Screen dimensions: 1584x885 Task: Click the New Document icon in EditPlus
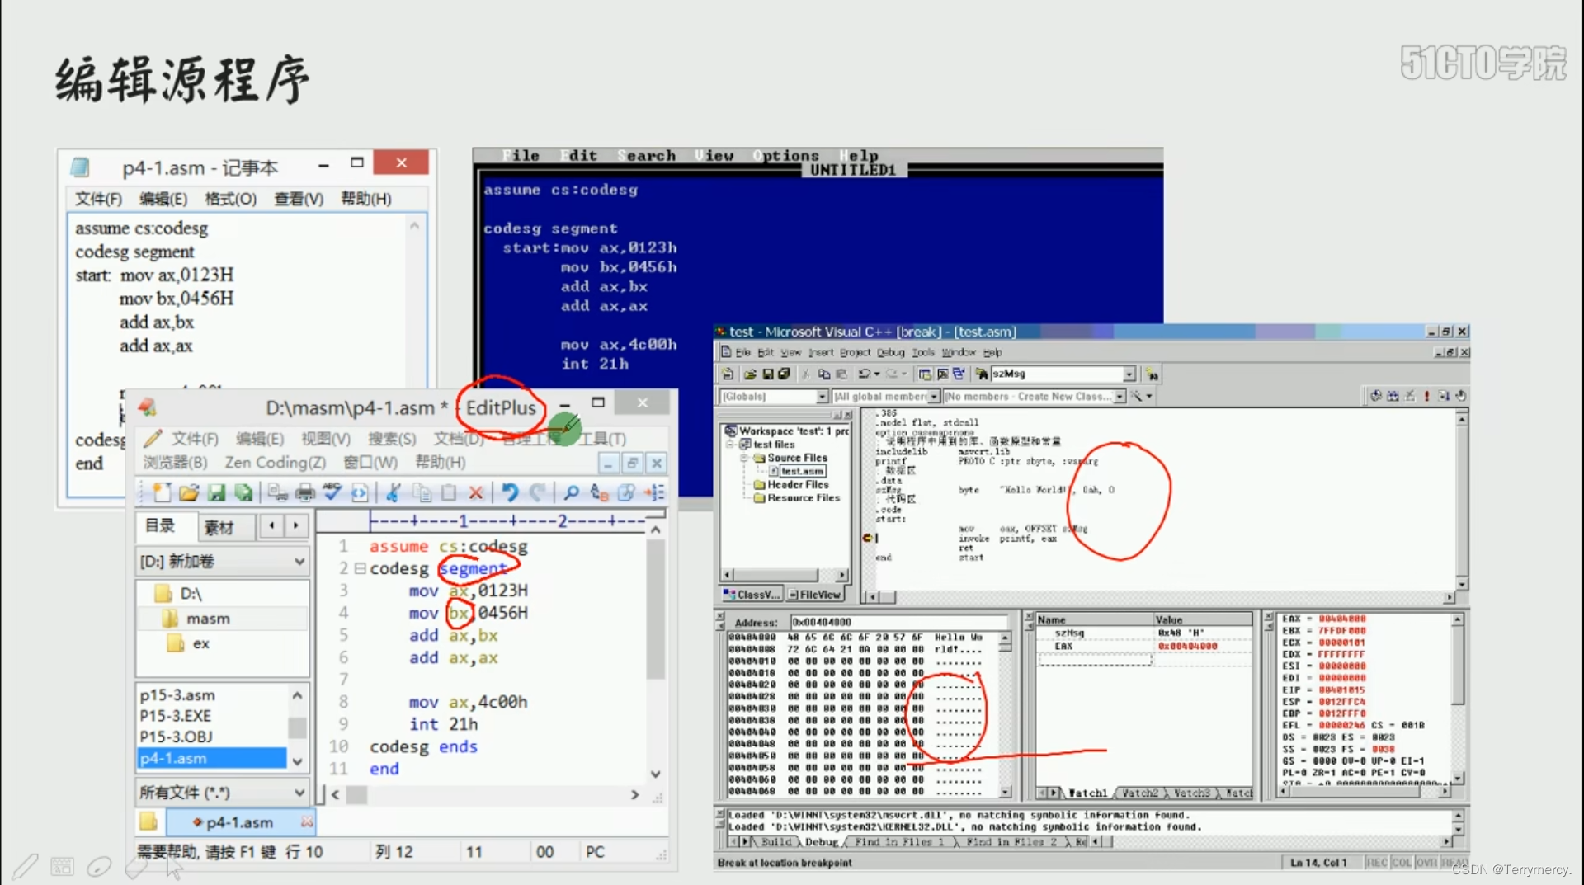162,492
